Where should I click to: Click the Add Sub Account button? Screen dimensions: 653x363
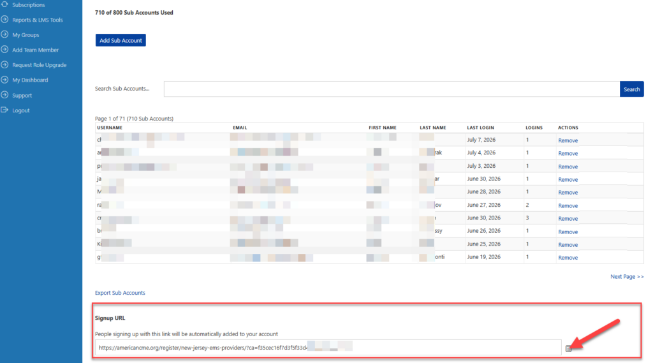click(121, 40)
